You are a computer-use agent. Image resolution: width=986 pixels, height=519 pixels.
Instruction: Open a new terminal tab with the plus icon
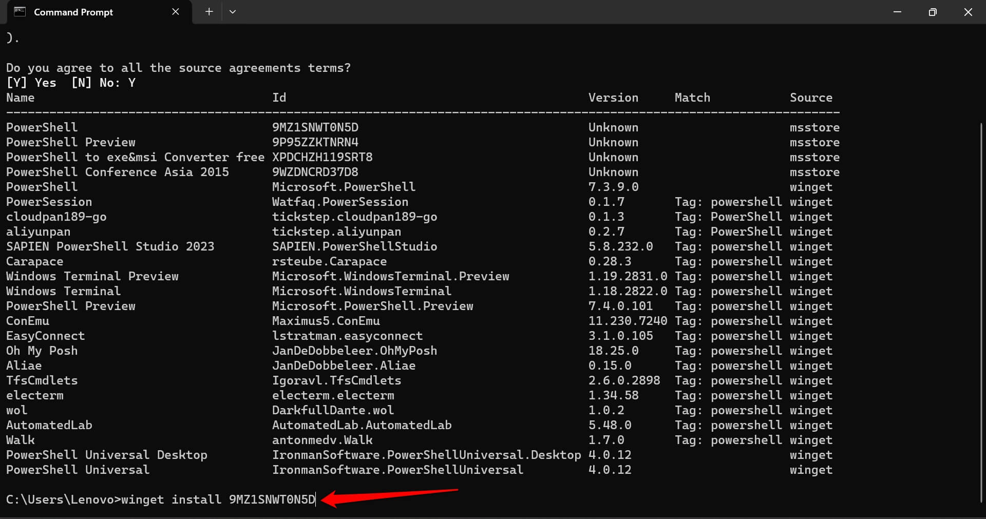208,11
